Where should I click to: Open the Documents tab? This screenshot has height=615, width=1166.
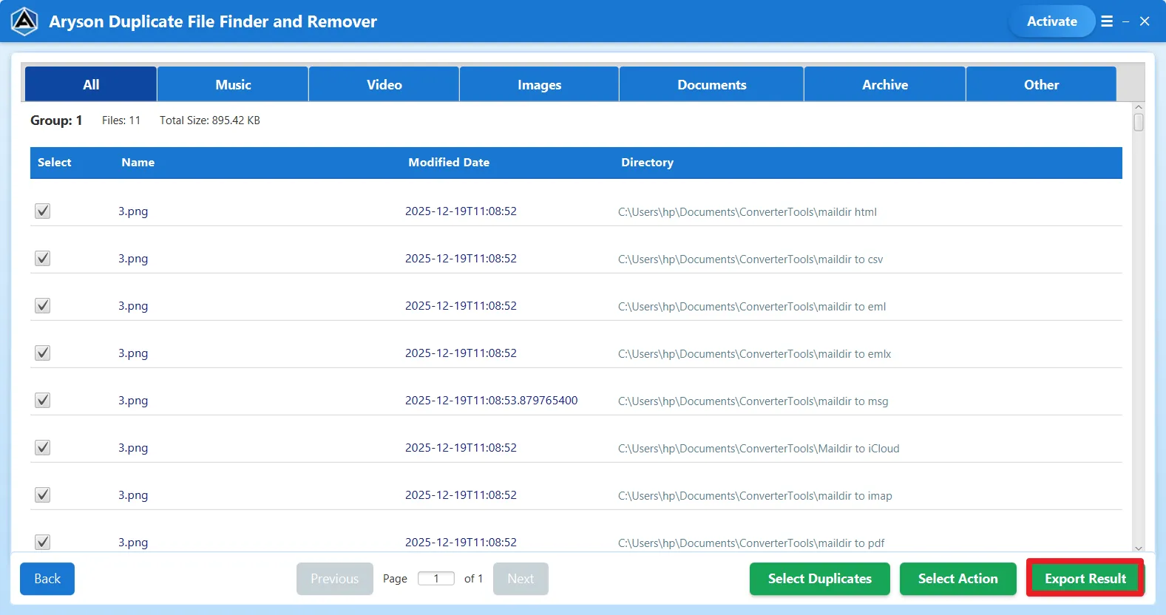(x=711, y=85)
